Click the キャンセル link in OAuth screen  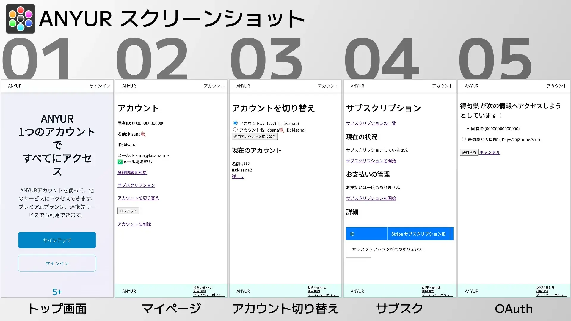click(x=490, y=152)
